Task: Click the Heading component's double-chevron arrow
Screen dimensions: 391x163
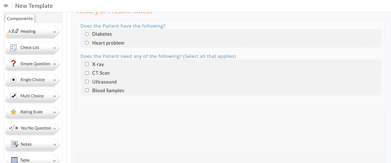Action: (x=54, y=32)
